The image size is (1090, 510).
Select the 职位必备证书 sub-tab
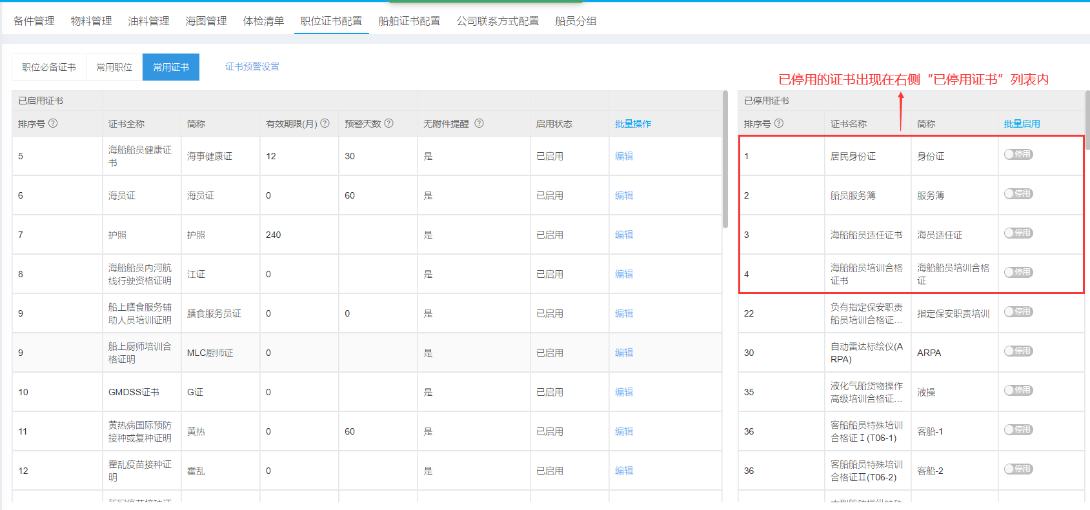(x=49, y=67)
